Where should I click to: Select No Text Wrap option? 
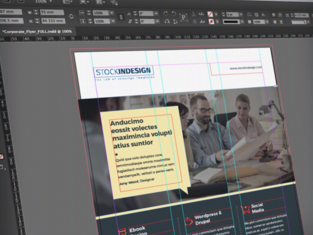click(x=273, y=15)
